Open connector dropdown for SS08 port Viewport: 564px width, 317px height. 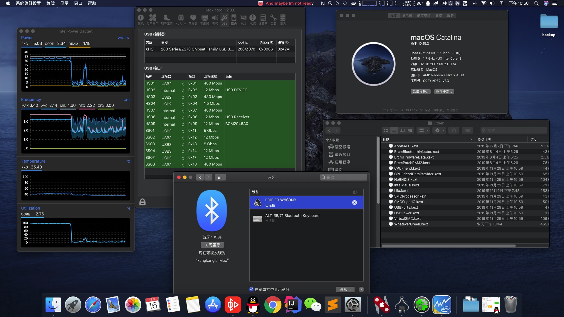click(x=183, y=165)
